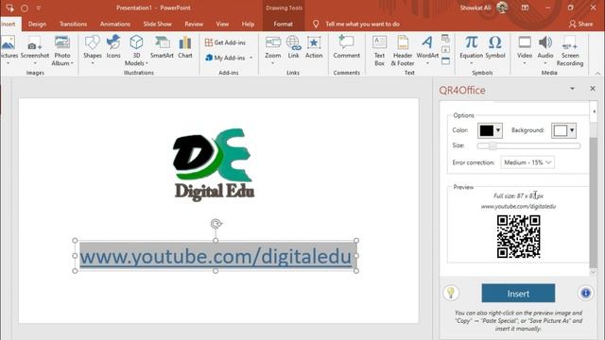This screenshot has height=340, width=605.
Task: Open the QR4Office pane options arrow
Action: pos(572,89)
